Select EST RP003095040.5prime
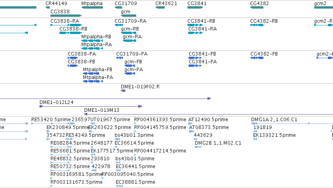The image size is (333, 188). pos(128,174)
